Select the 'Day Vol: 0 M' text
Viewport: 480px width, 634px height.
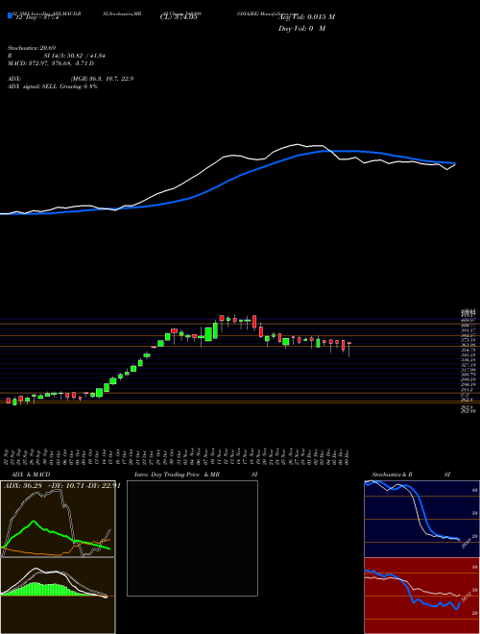point(301,29)
